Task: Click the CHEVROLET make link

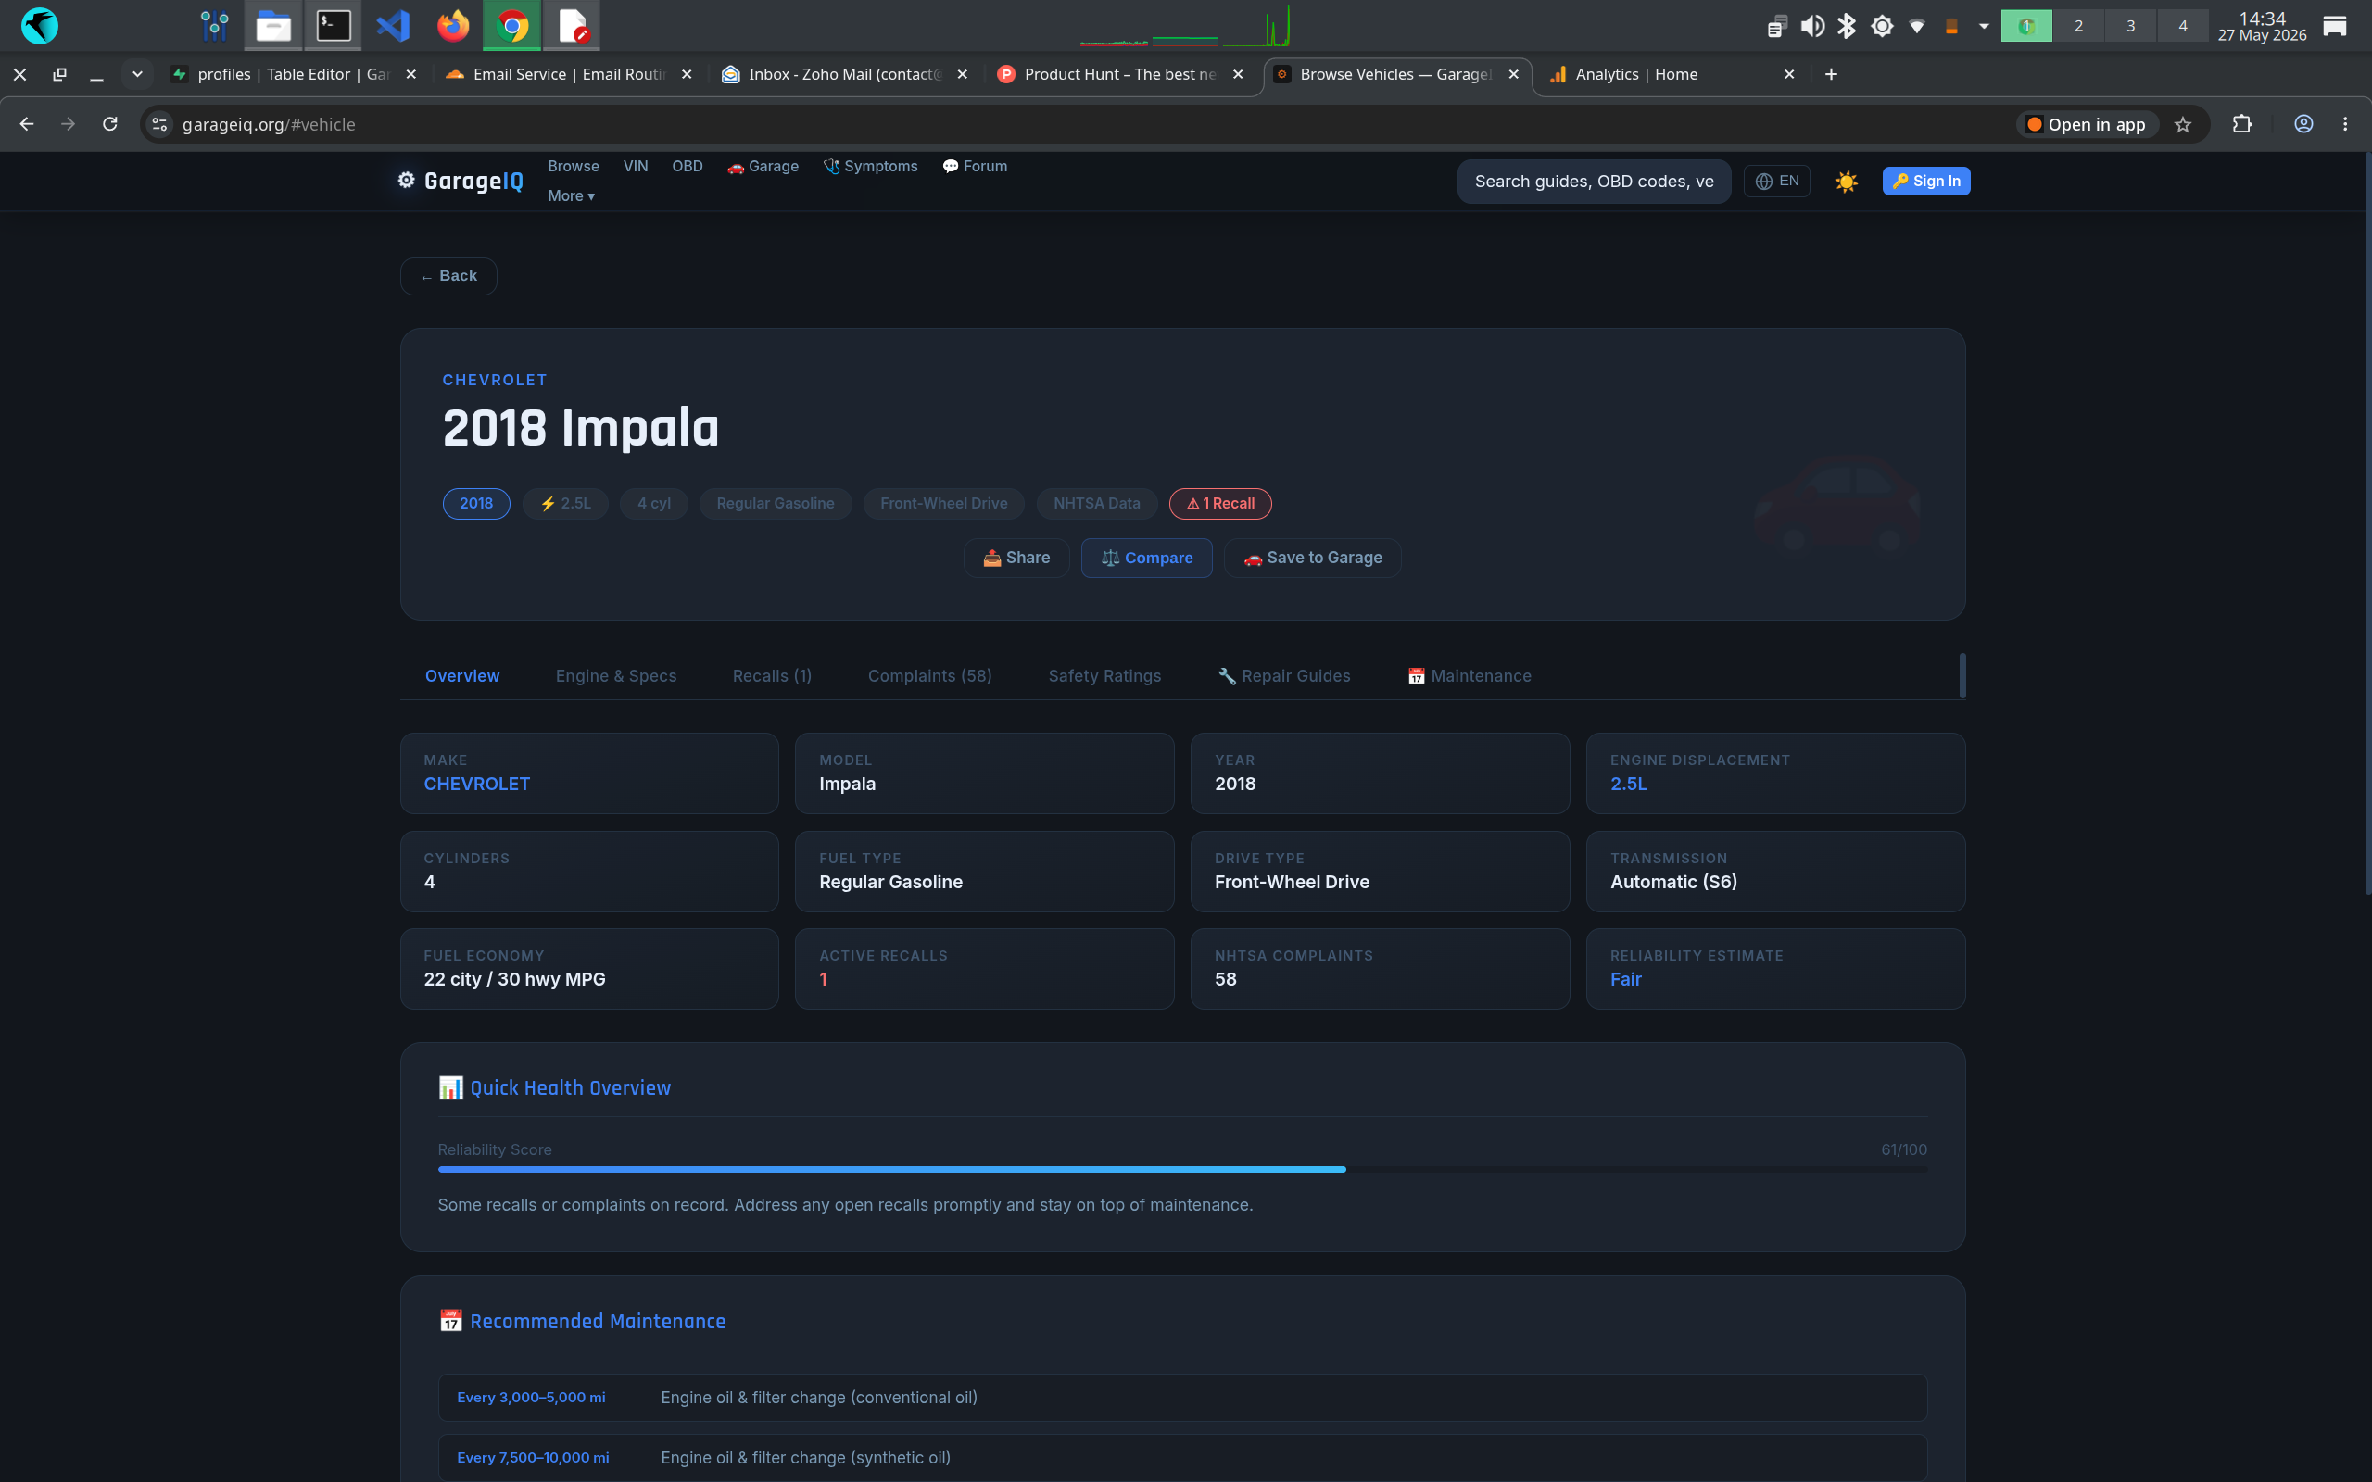Action: click(x=476, y=785)
